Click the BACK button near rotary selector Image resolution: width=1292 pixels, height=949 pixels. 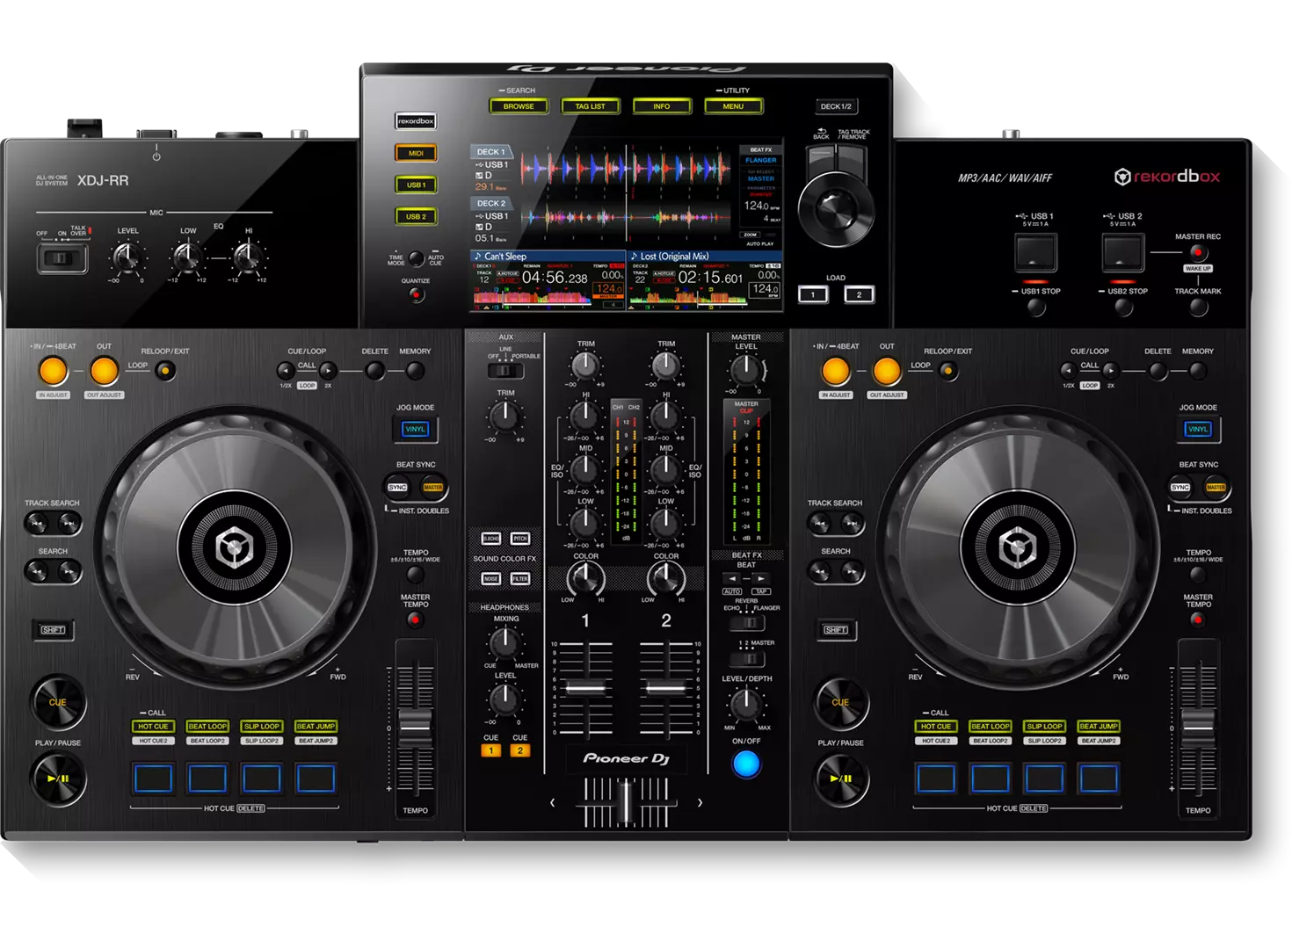823,160
